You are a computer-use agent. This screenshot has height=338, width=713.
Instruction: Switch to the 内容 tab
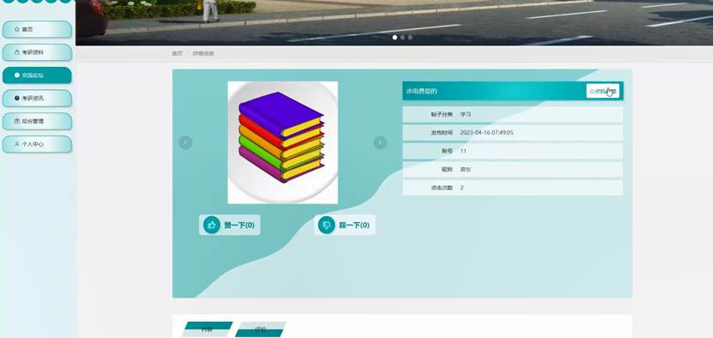click(x=207, y=329)
